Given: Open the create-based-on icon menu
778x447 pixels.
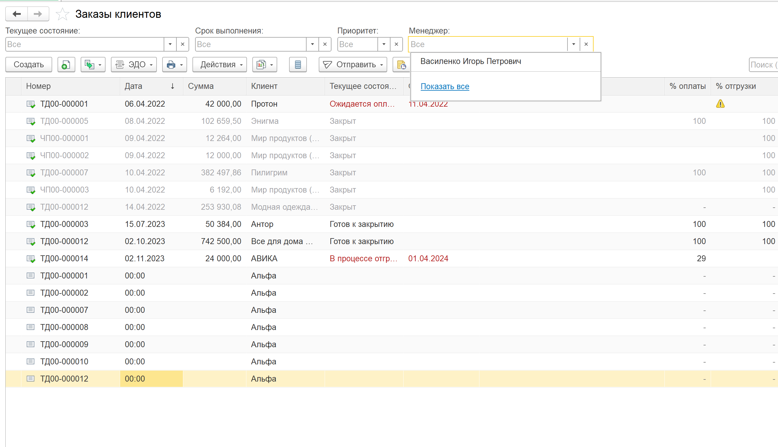Looking at the screenshot, I should 93,65.
